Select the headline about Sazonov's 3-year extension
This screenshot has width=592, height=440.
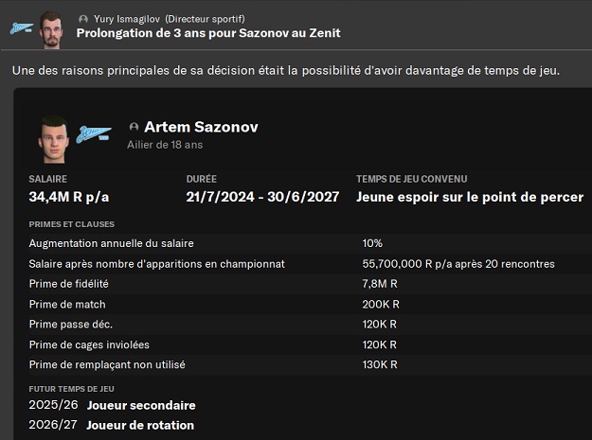208,34
